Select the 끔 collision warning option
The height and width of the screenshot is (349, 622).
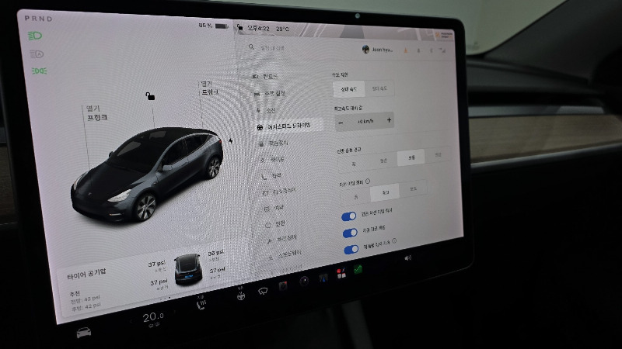[354, 164]
